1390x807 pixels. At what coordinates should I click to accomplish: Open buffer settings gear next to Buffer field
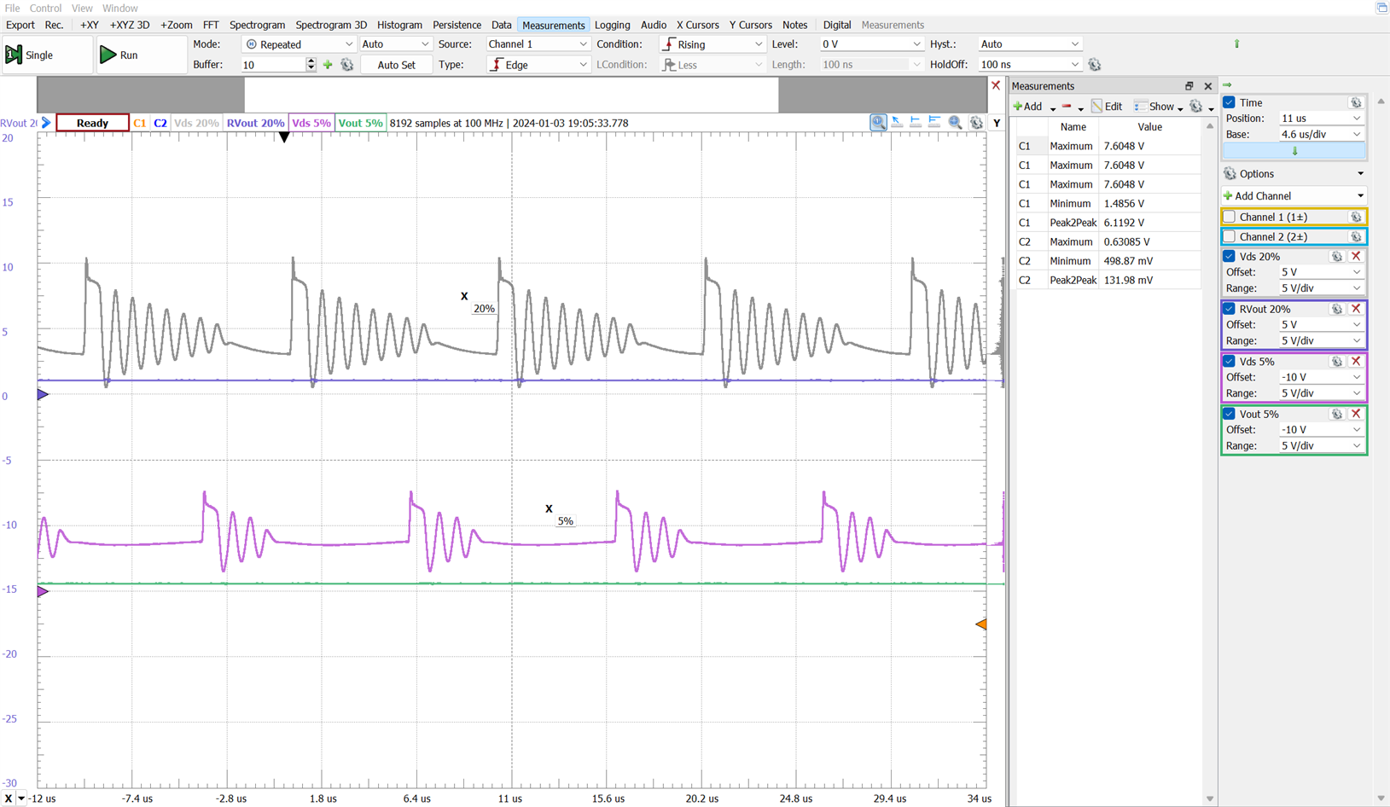346,65
